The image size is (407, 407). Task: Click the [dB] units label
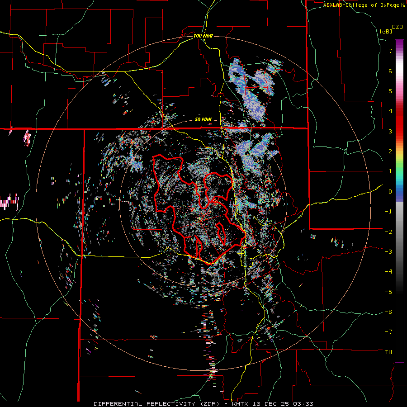[x=386, y=31]
